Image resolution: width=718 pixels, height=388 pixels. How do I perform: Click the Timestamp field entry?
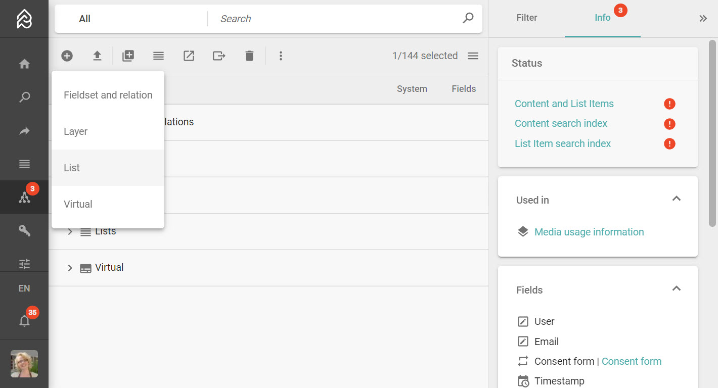559,381
